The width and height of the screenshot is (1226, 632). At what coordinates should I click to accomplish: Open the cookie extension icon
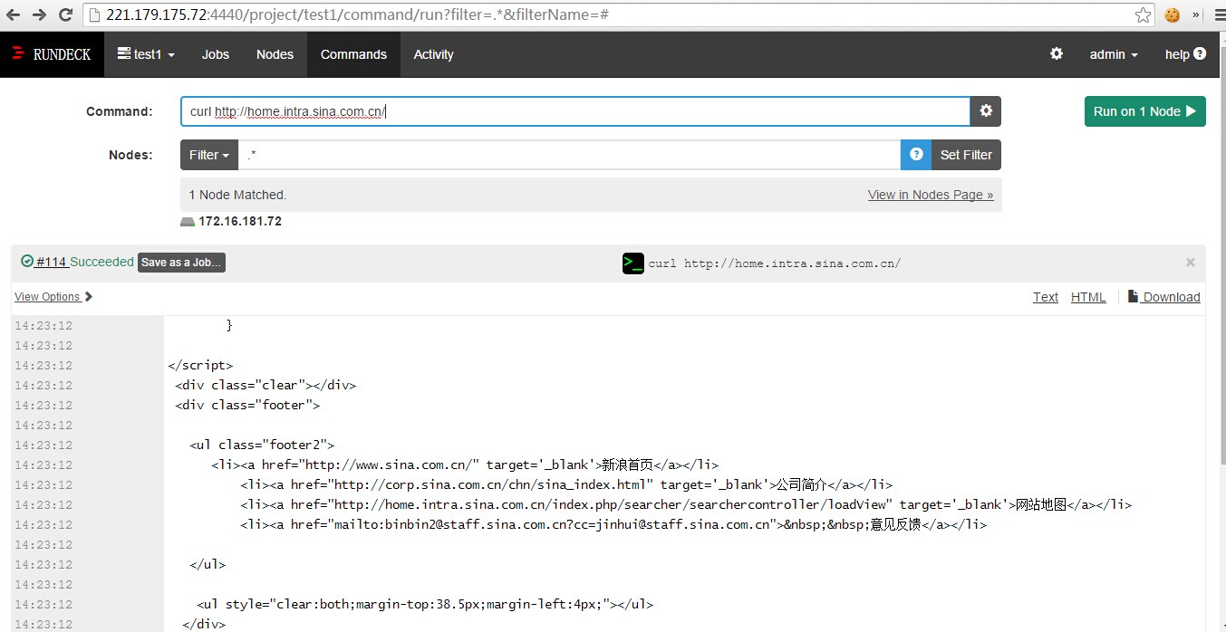point(1173,14)
